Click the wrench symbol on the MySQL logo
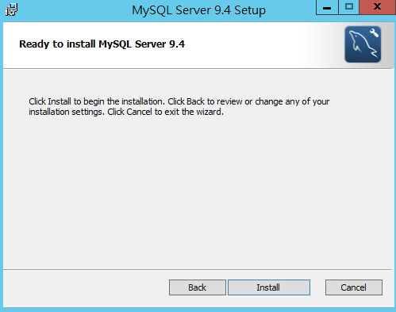This screenshot has width=396, height=312. pos(374,32)
